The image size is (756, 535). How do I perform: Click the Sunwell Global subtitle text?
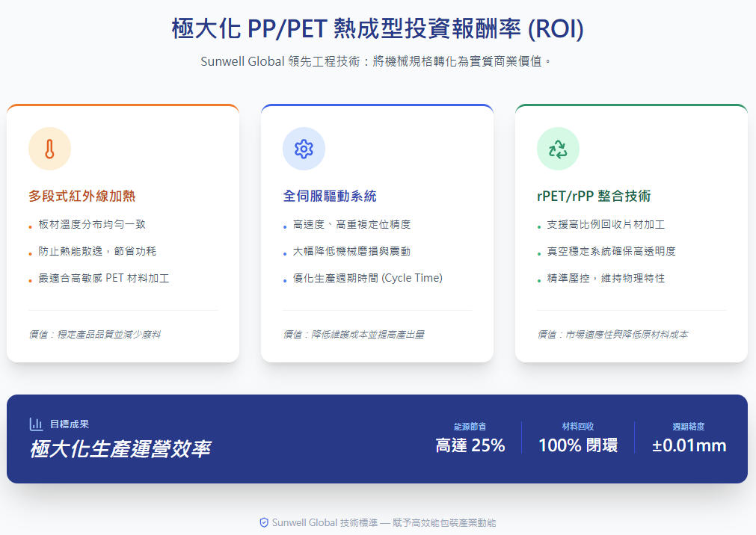coord(378,61)
